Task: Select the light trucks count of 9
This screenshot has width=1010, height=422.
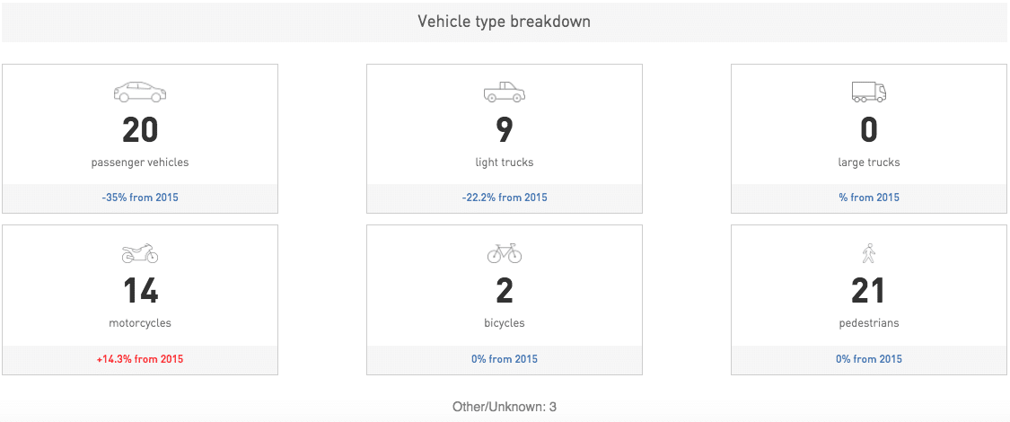Action: tap(505, 130)
